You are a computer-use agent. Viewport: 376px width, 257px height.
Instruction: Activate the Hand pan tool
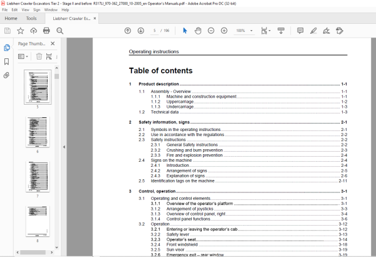click(198, 31)
